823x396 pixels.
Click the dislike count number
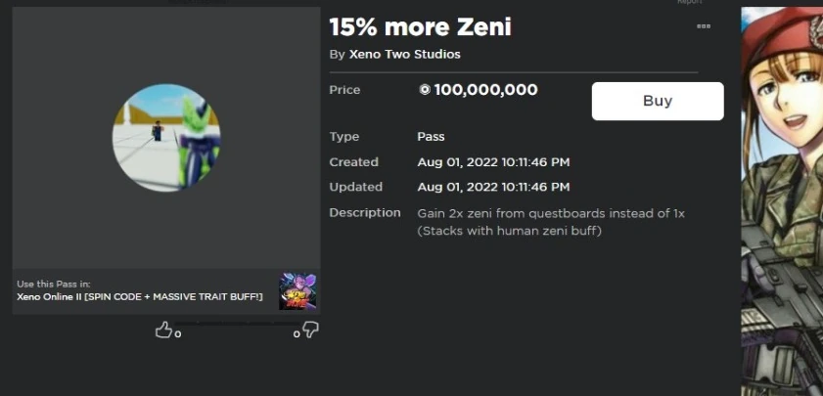[297, 334]
